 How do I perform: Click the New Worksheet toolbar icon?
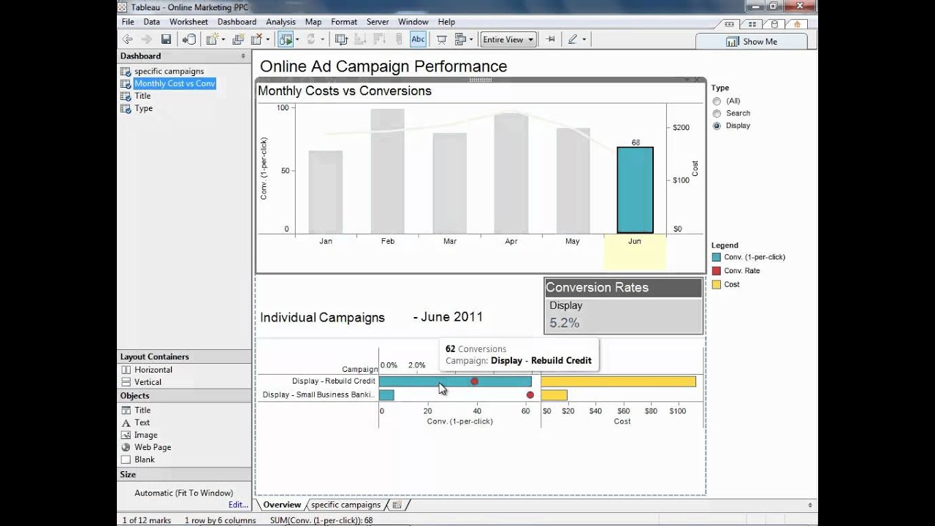212,39
